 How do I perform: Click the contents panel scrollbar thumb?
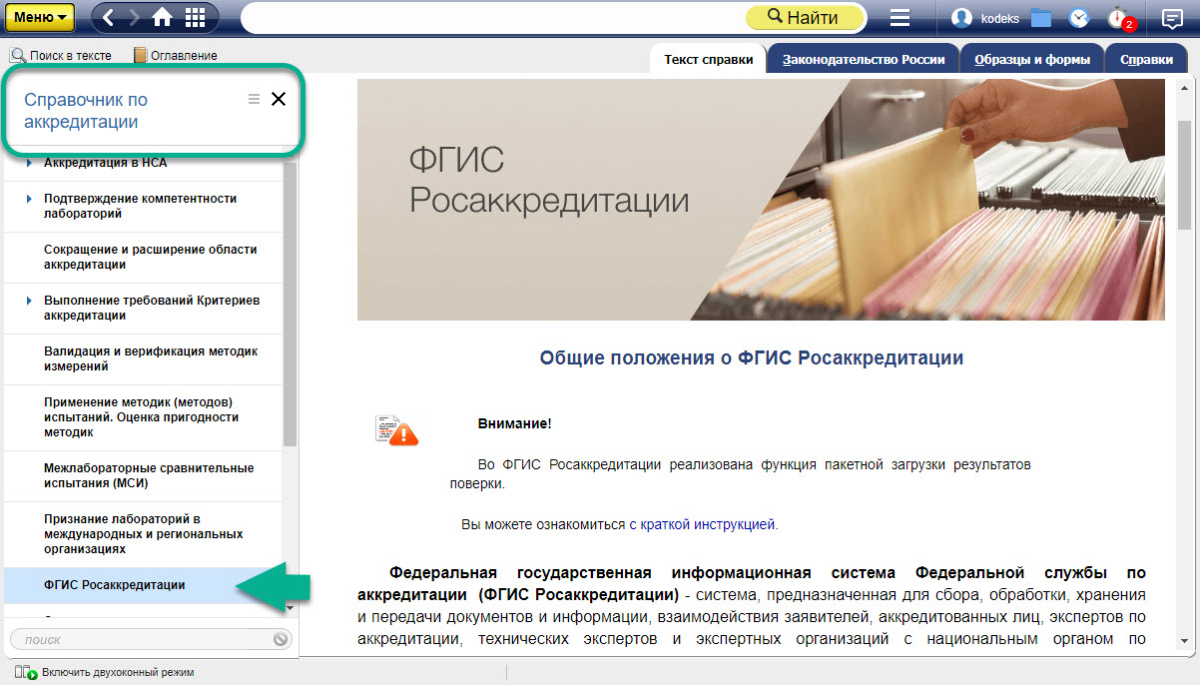tap(290, 305)
